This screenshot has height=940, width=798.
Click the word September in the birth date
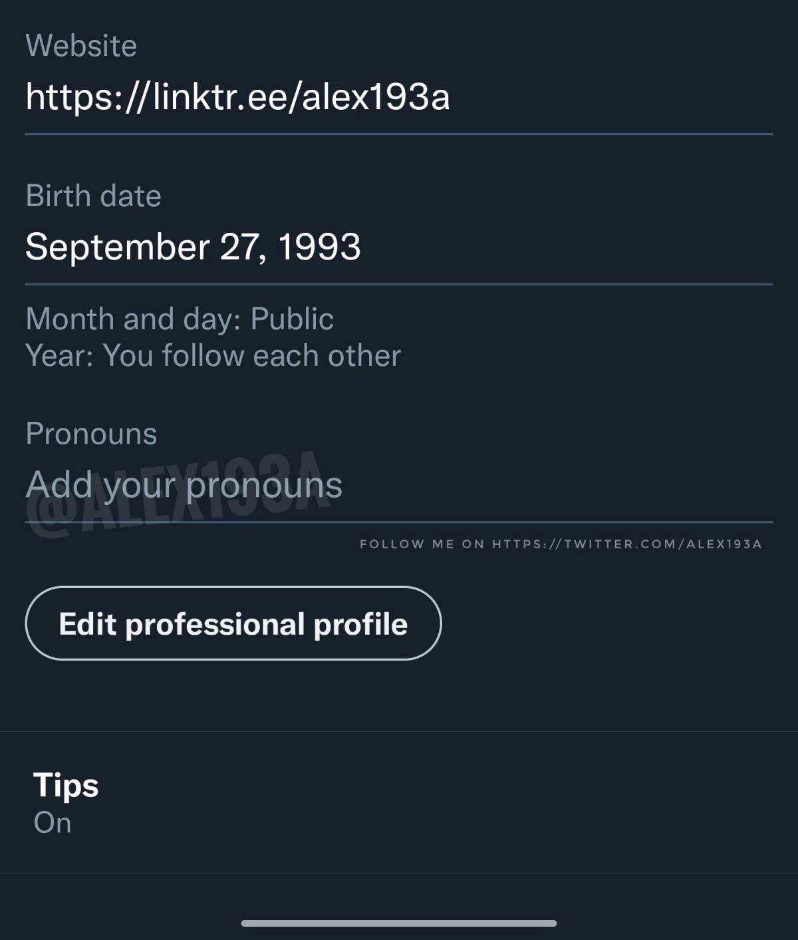tap(118, 247)
